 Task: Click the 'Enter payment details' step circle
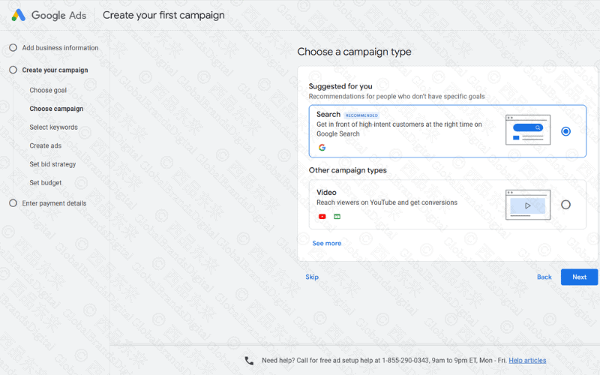[13, 203]
